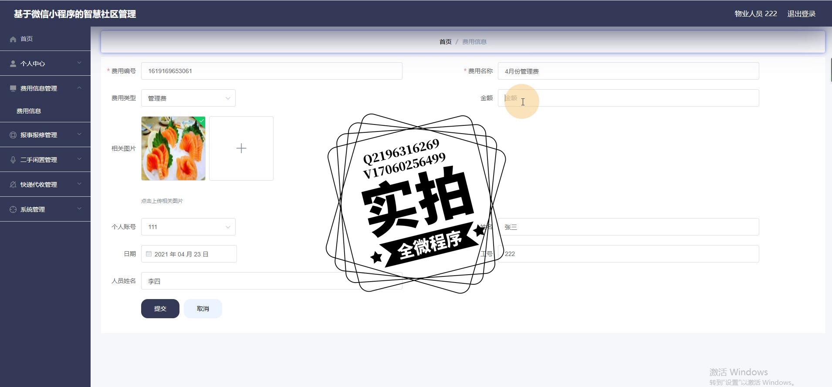Open 快递代收管理 menu item
Screen dimensions: 832x387
45,185
